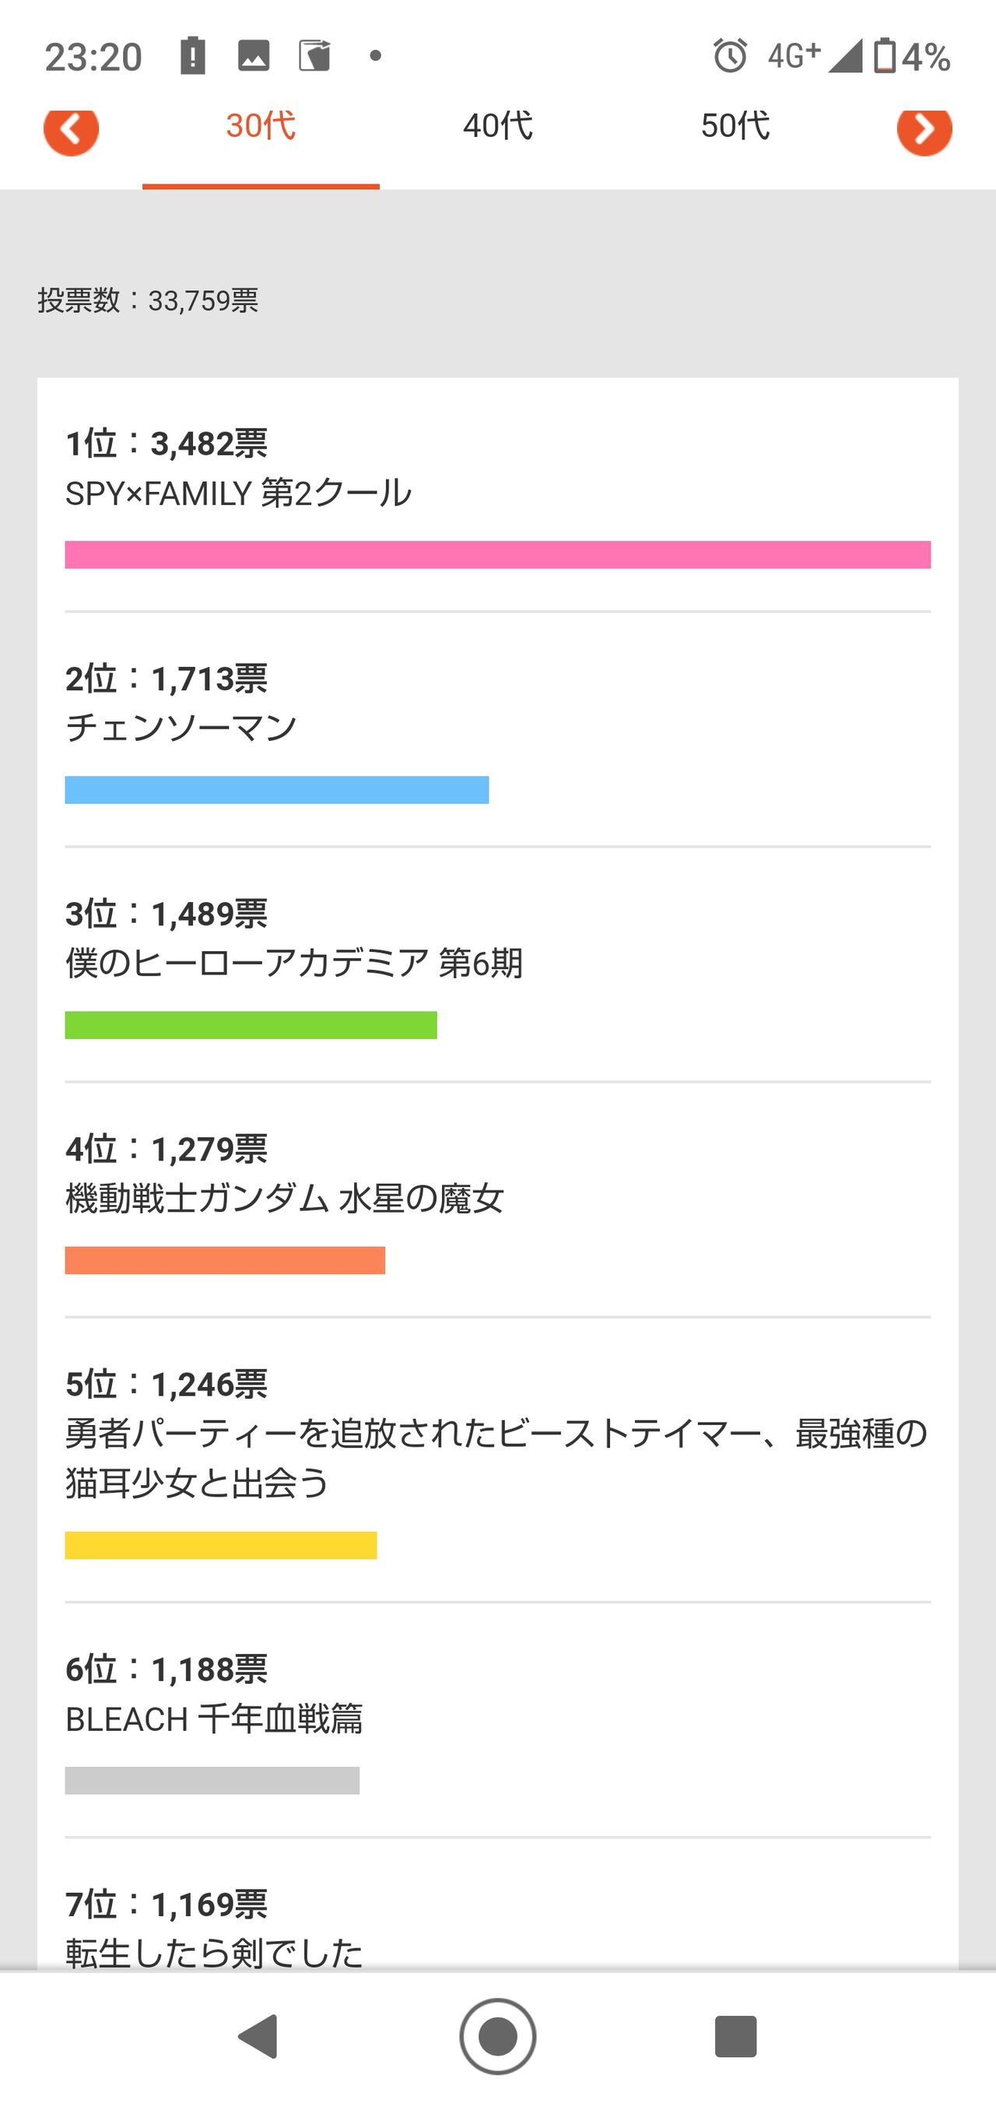996x2103 pixels.
Task: Tap the 転生したら剣でした entry
Action: [214, 1954]
